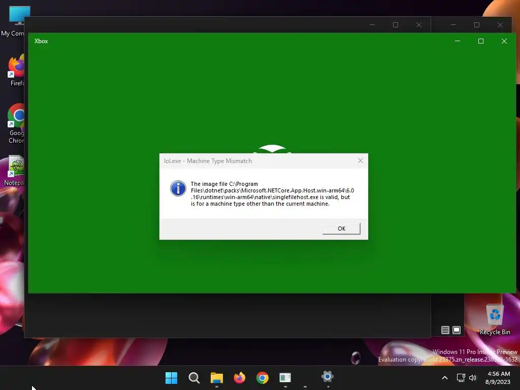Screen dimensions: 520x390
Task: Select the Notepad++ desktop shortcut
Action: pyautogui.click(x=13, y=171)
